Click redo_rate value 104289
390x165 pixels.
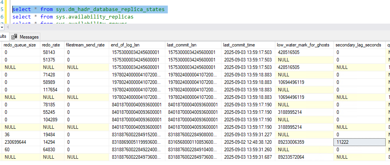pyautogui.click(x=53, y=120)
